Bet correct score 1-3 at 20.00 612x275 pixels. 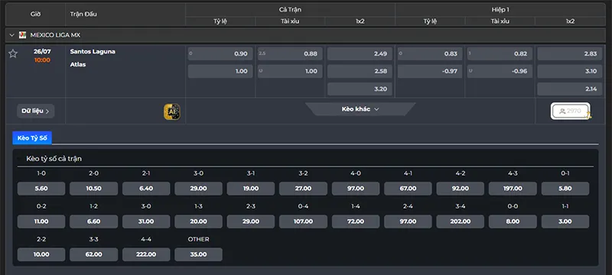coord(198,222)
